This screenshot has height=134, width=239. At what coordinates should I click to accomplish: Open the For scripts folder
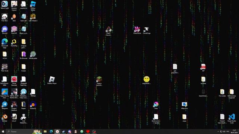click(x=222, y=93)
